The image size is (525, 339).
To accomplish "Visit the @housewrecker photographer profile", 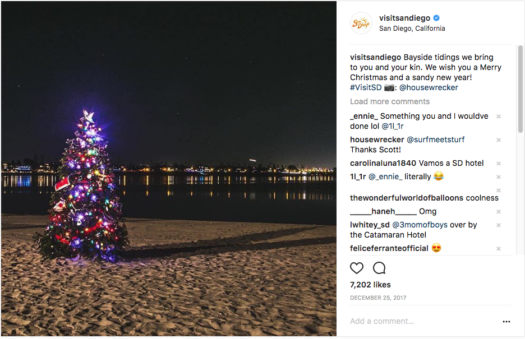I will pos(429,87).
